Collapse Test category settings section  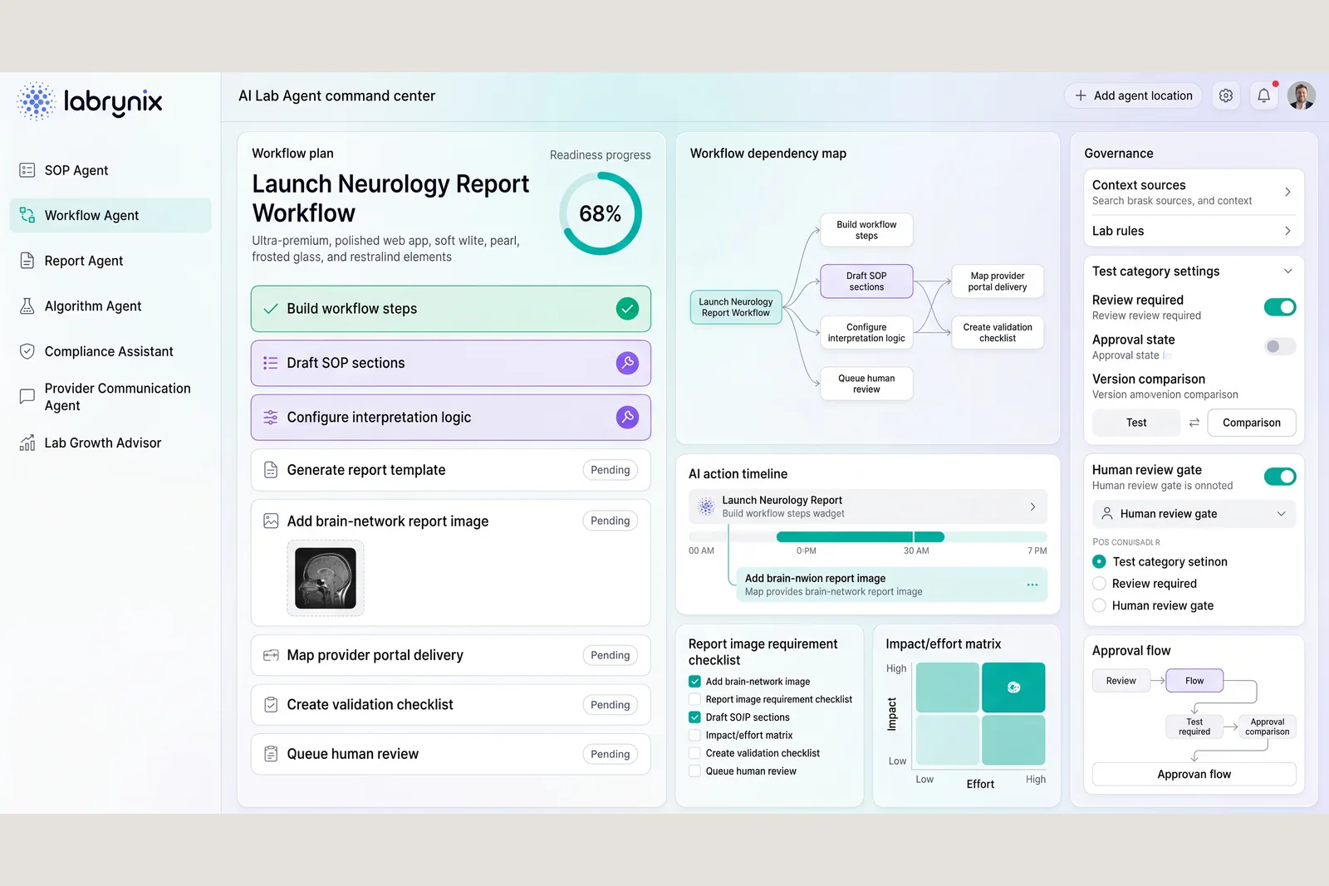click(1287, 272)
